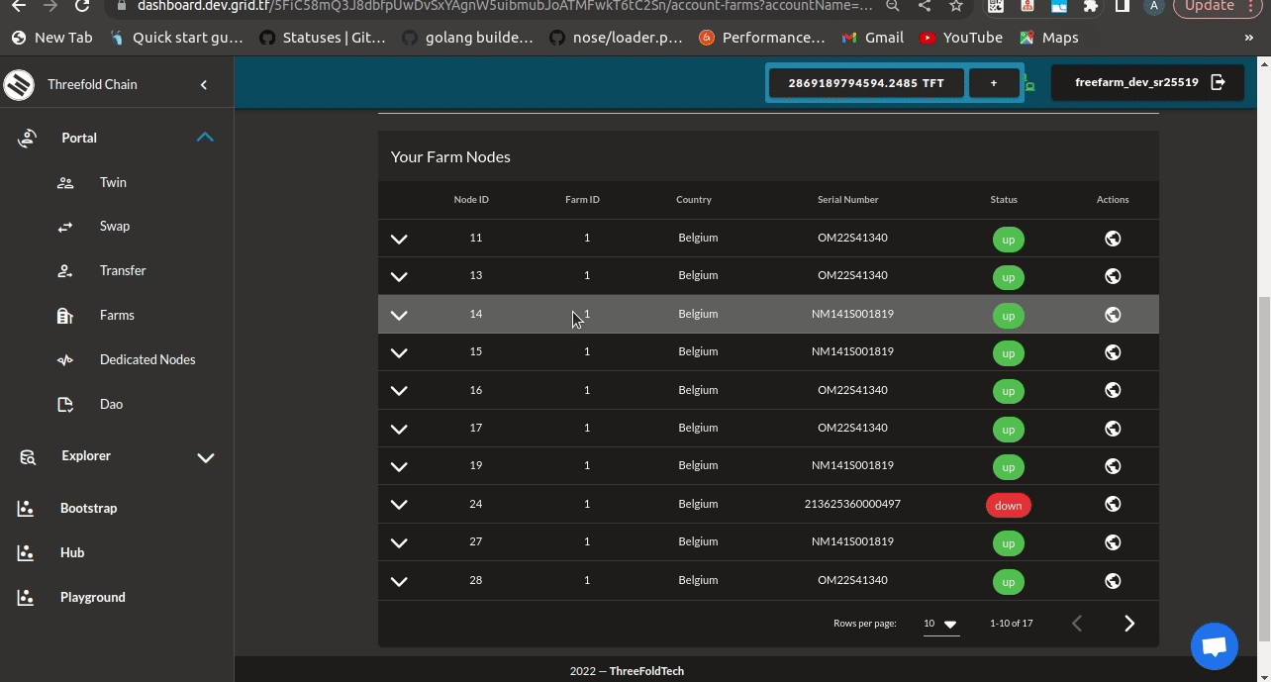The image size is (1271, 682).
Task: Open the rows per page dropdown
Action: click(938, 624)
